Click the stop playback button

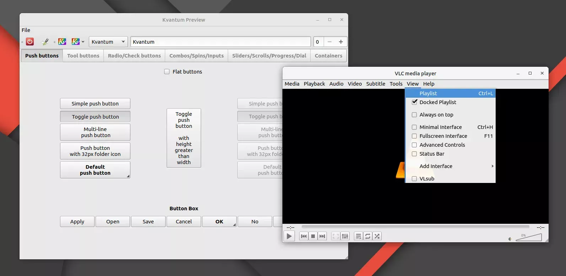pyautogui.click(x=313, y=236)
